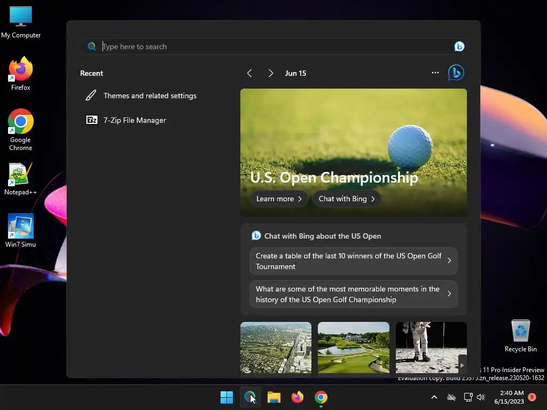Click the large Bing icon beside Jun 15
Screen dimensions: 547x410
coord(456,73)
